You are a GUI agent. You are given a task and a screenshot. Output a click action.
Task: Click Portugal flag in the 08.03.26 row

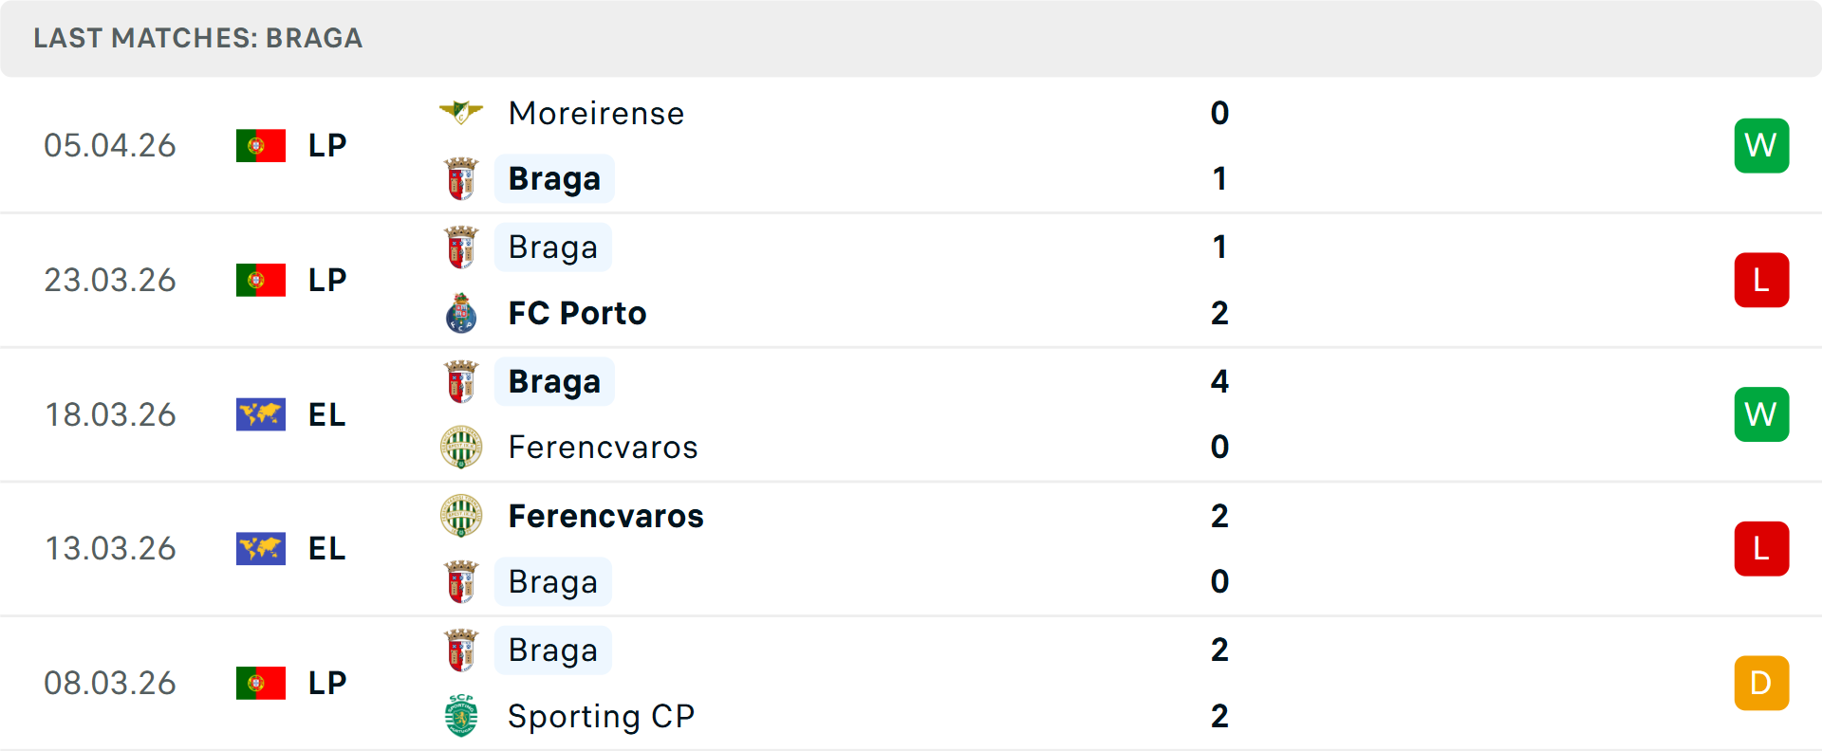261,683
